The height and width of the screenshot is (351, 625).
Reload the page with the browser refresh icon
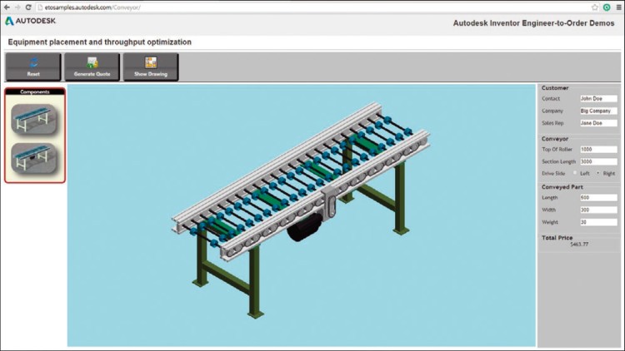pos(28,7)
